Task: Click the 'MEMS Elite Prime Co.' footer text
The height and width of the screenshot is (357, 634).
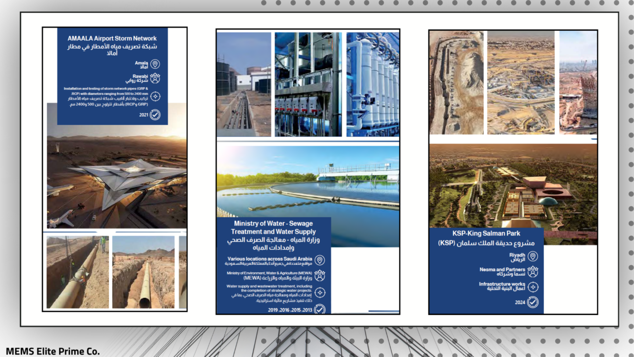Action: (x=53, y=352)
